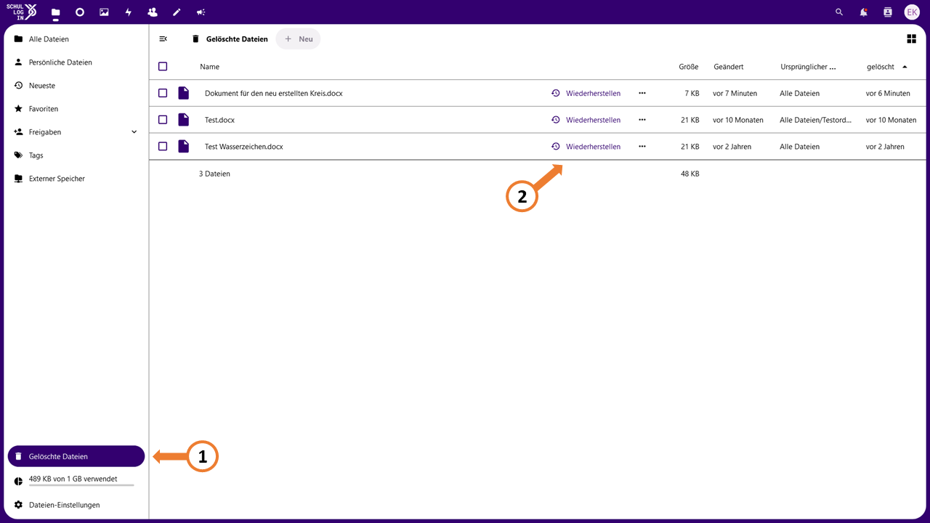
Task: Open Alle Dateien in sidebar
Action: pos(76,39)
